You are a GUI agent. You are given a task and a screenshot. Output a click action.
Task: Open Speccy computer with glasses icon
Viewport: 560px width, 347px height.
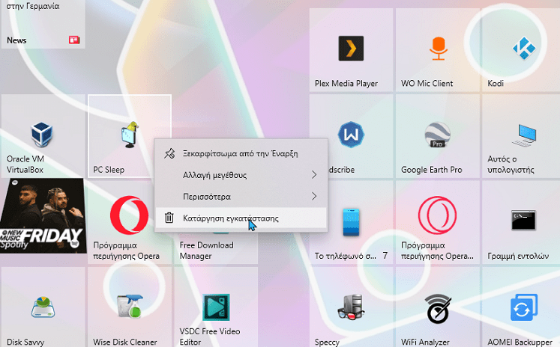(351, 307)
